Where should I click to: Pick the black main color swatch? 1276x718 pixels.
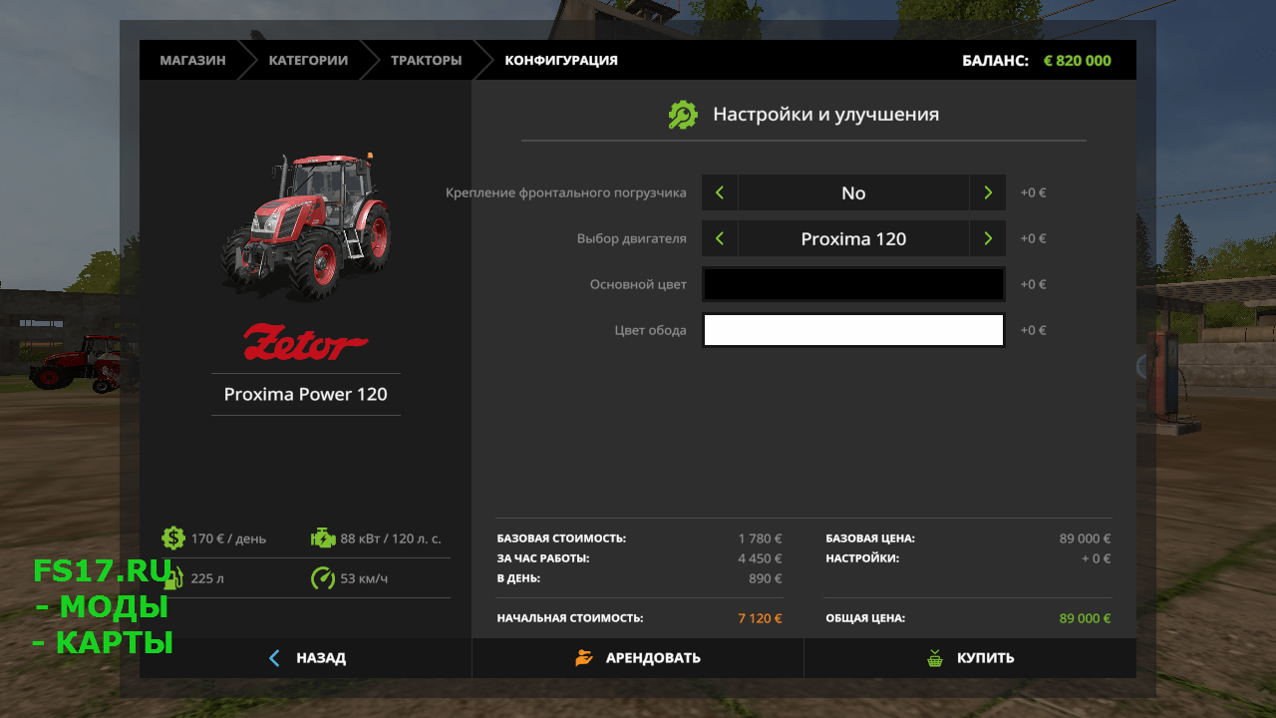point(853,284)
